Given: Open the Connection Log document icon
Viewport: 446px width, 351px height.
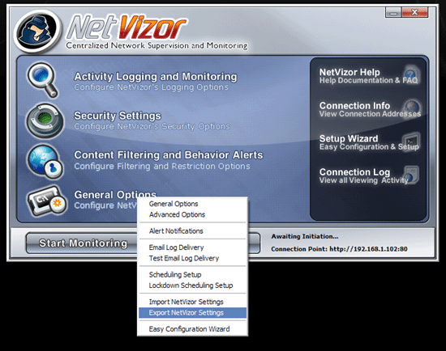Looking at the screenshot, I should (x=411, y=175).
